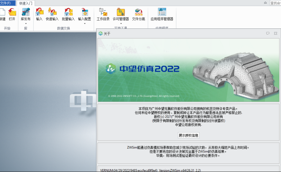Image resolution: width=281 pixels, height=172 pixels.
Task: Open the 许可管理器 license manager icon
Action: coord(121,12)
